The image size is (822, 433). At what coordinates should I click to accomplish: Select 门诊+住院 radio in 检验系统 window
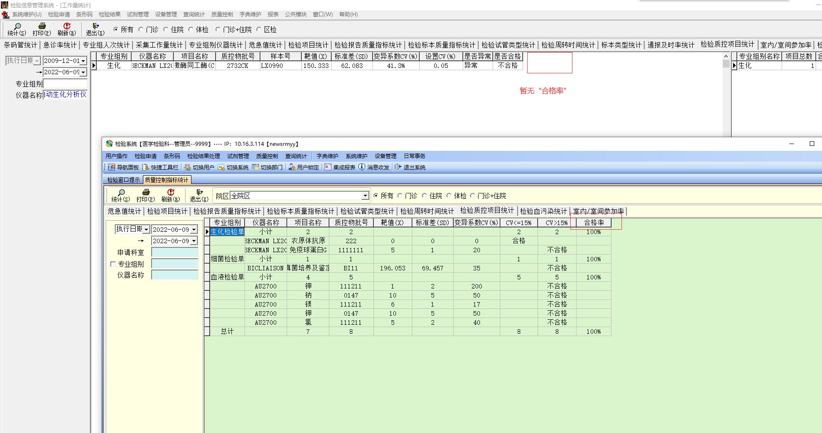(473, 196)
